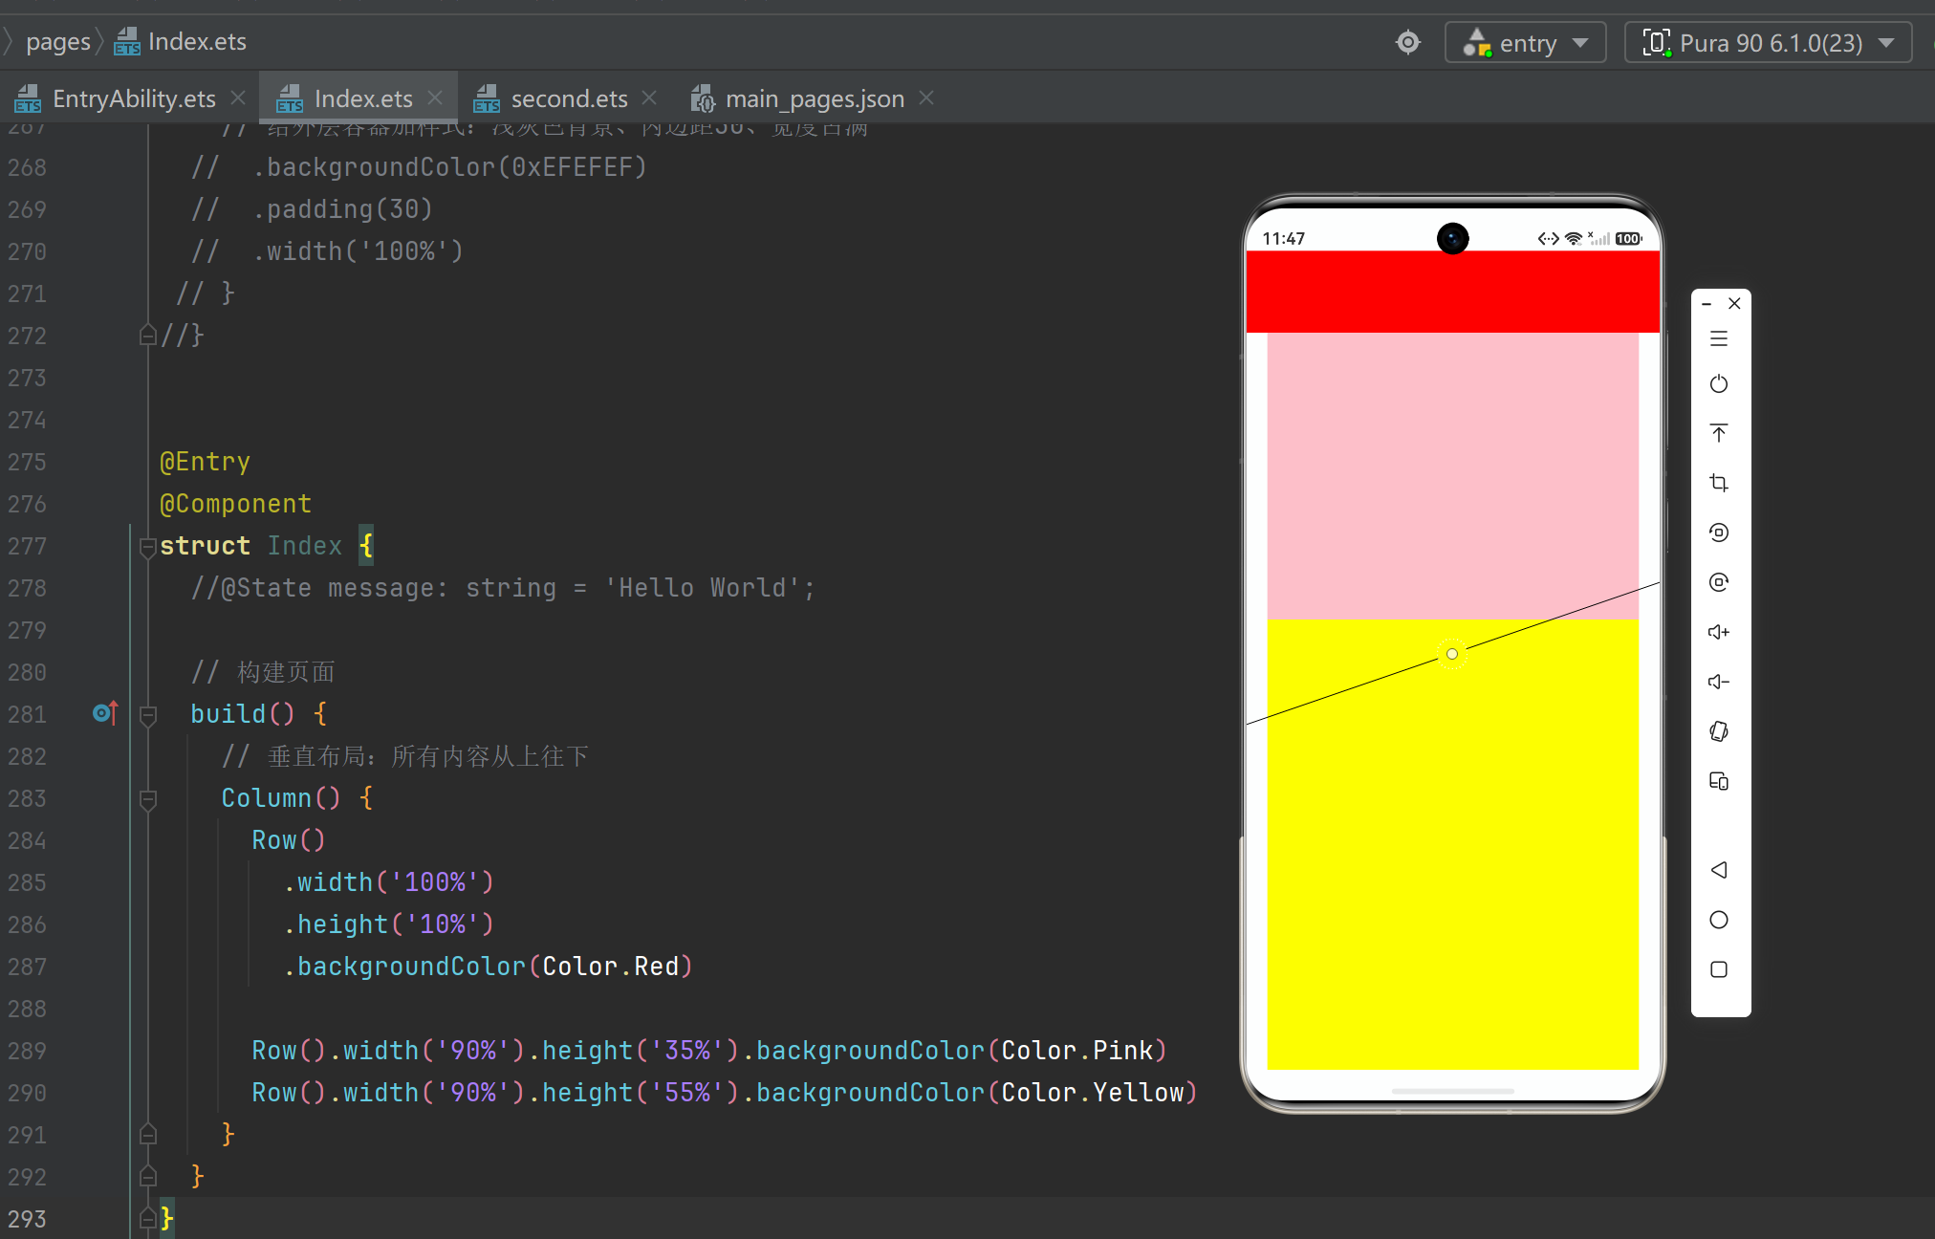The image size is (1935, 1239).
Task: Open the emulator toolbar hamburger menu
Action: tap(1718, 338)
